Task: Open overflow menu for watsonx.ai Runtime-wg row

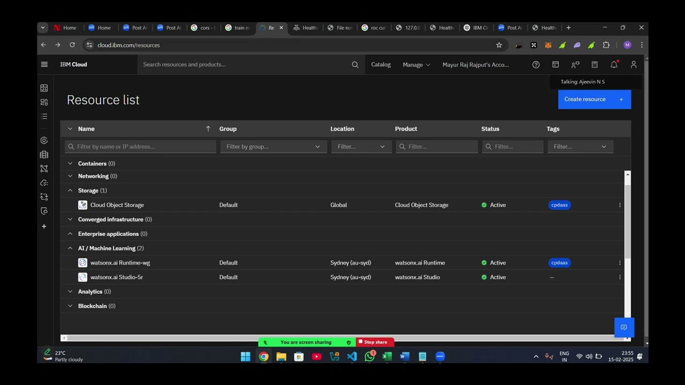Action: [x=620, y=263]
